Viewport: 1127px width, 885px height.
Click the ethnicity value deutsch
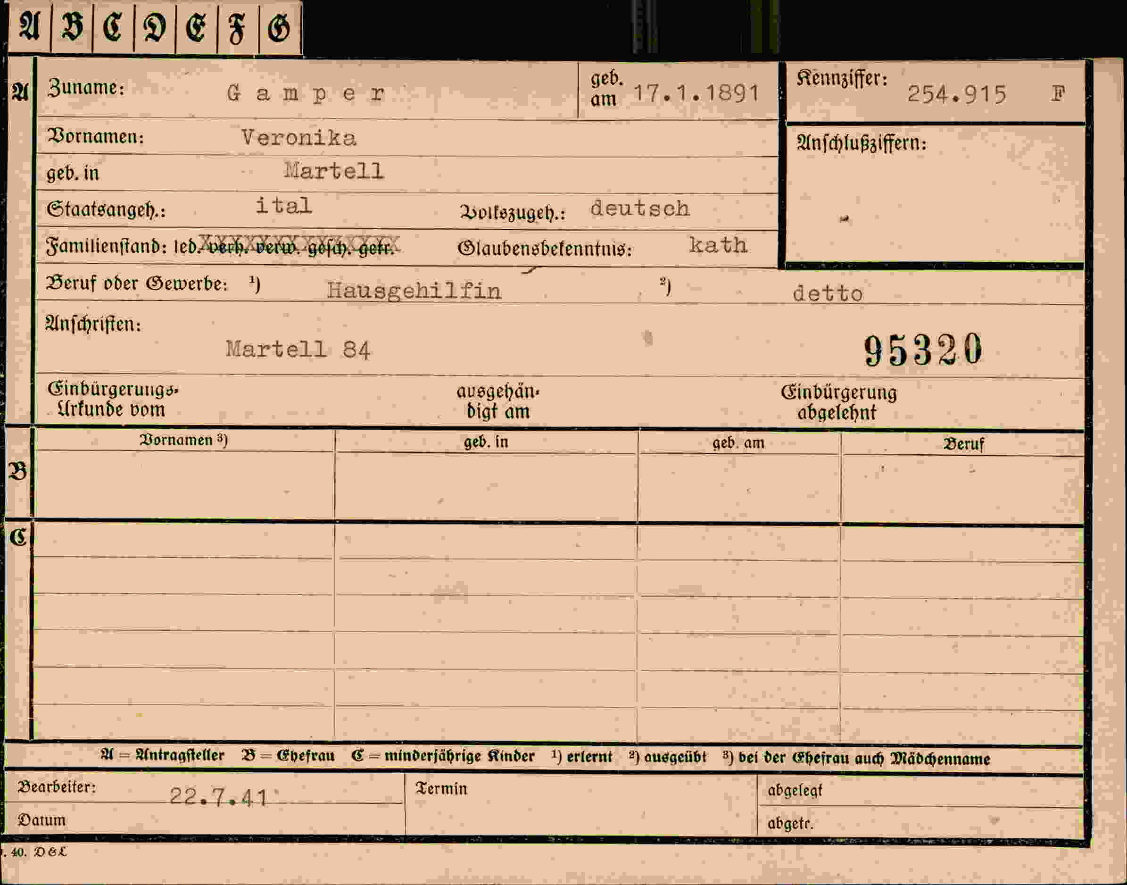pos(640,209)
